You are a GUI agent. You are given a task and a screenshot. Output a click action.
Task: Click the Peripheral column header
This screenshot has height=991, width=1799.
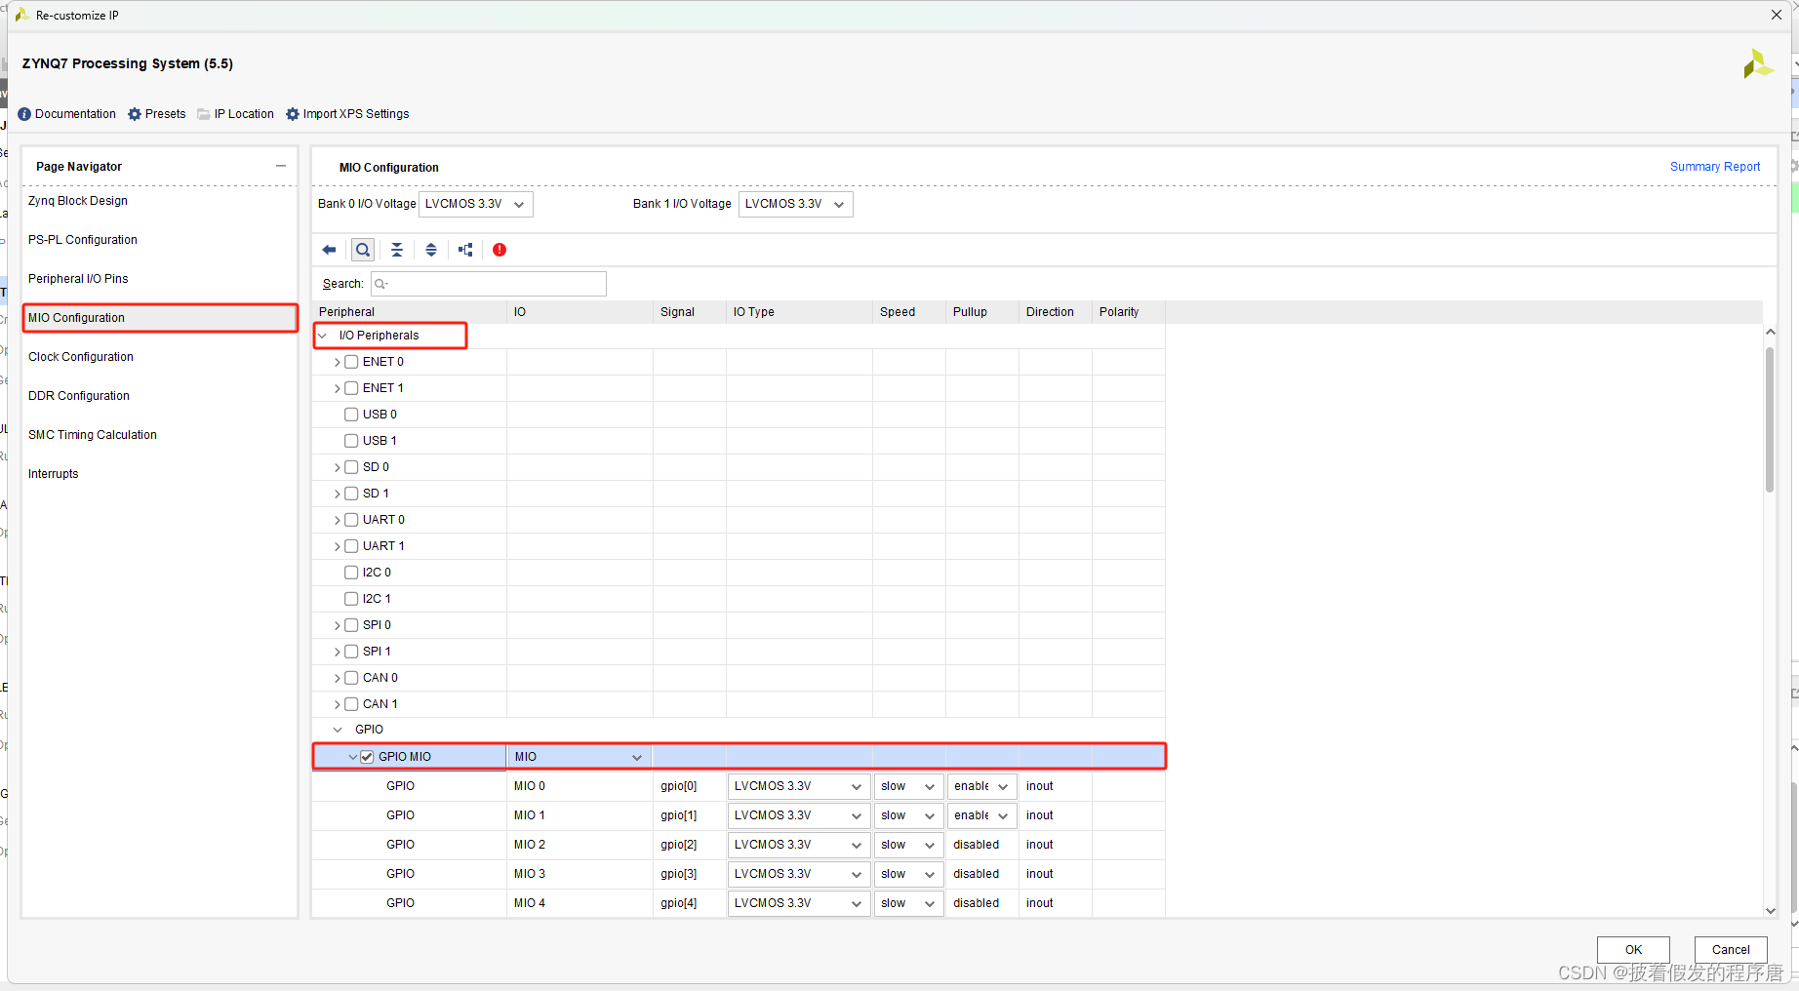(x=410, y=312)
